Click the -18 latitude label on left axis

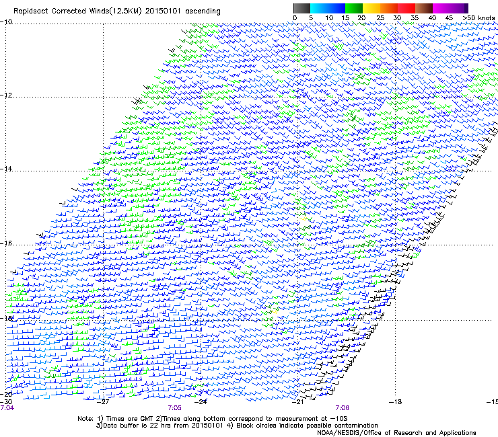[x=6, y=318]
